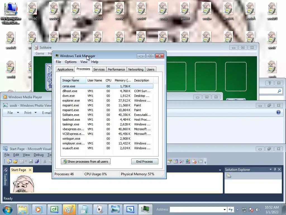
Task: Select the soobV desktop icon
Action: tap(141, 11)
